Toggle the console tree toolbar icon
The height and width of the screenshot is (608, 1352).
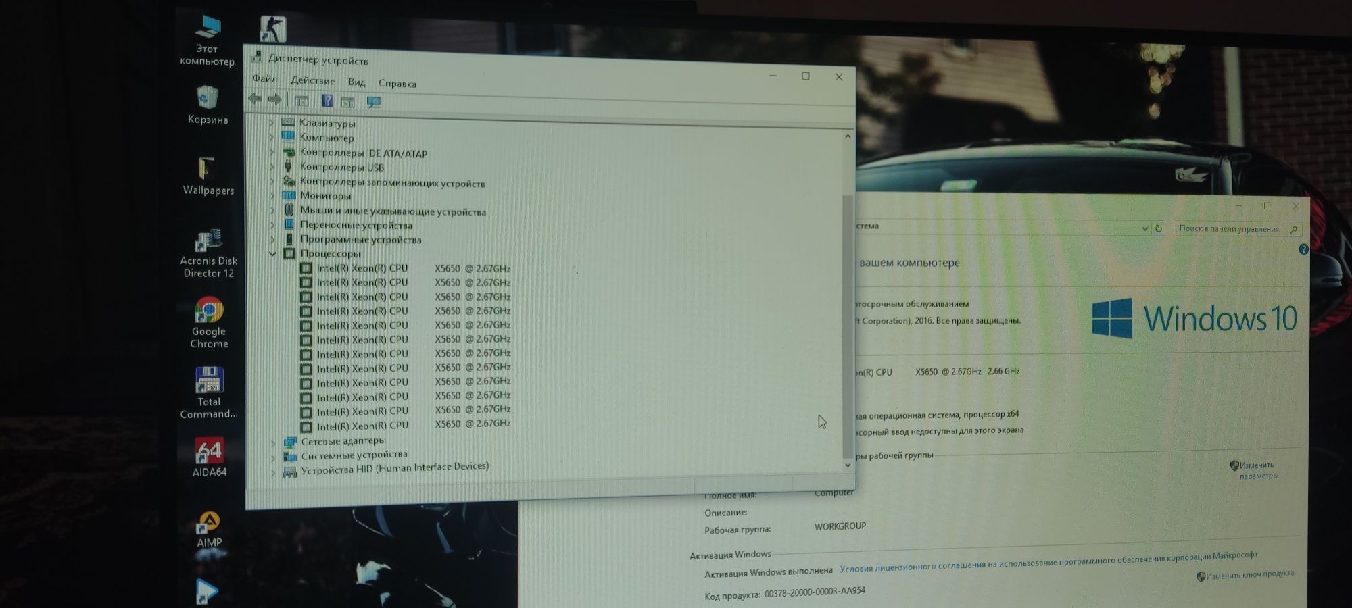tap(301, 101)
